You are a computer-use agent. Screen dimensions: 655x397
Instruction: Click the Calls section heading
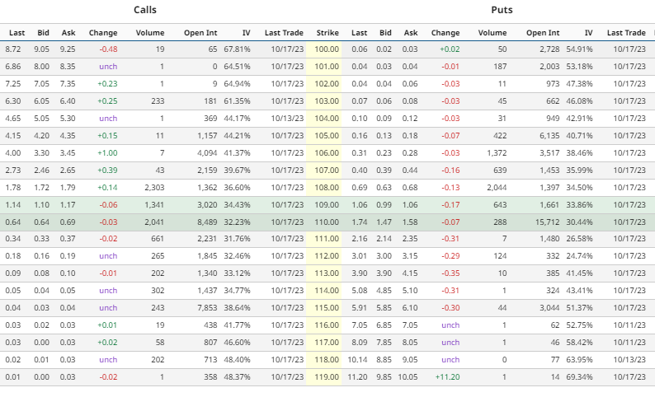click(145, 10)
